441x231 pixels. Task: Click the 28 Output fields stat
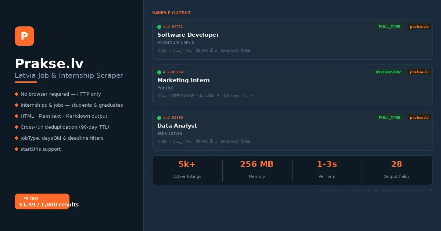397,169
